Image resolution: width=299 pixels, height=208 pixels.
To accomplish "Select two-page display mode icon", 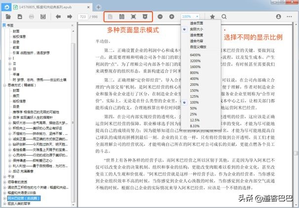I will click(122, 17).
